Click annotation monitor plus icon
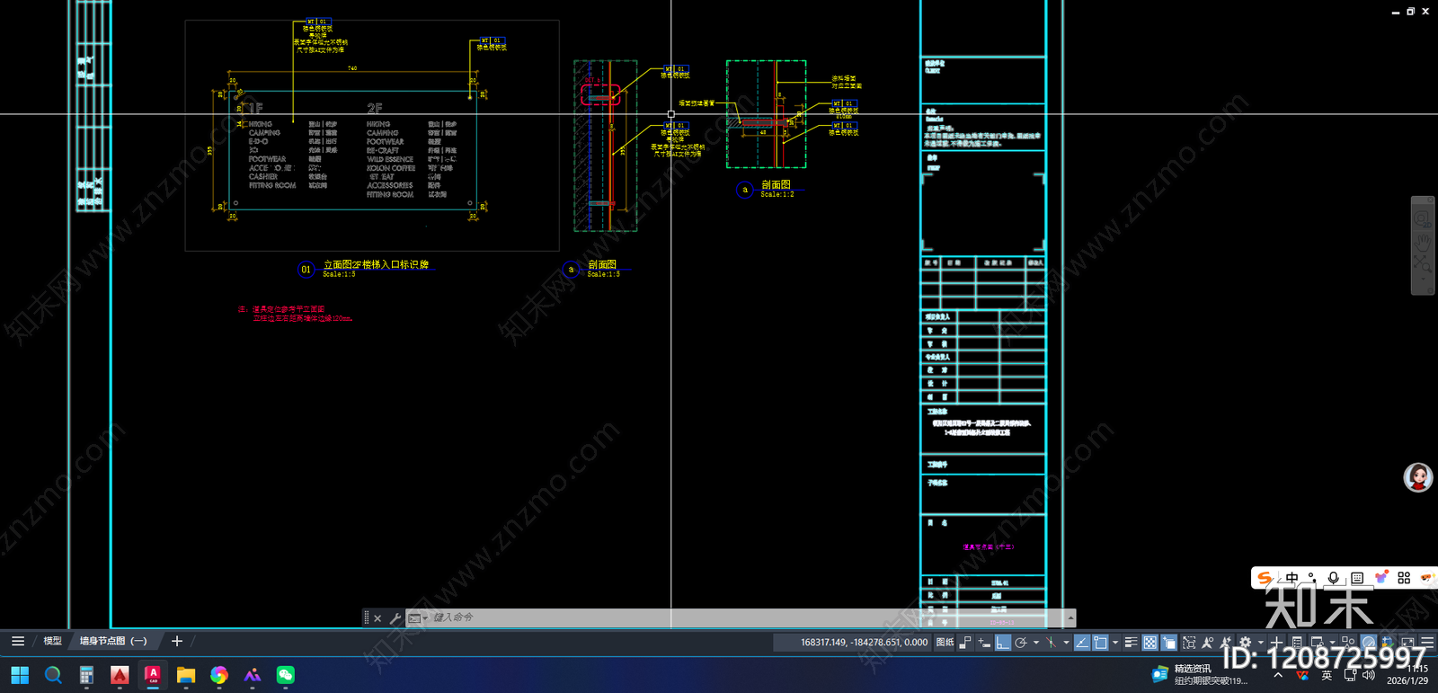Viewport: 1438px width, 693px height. 1276,642
